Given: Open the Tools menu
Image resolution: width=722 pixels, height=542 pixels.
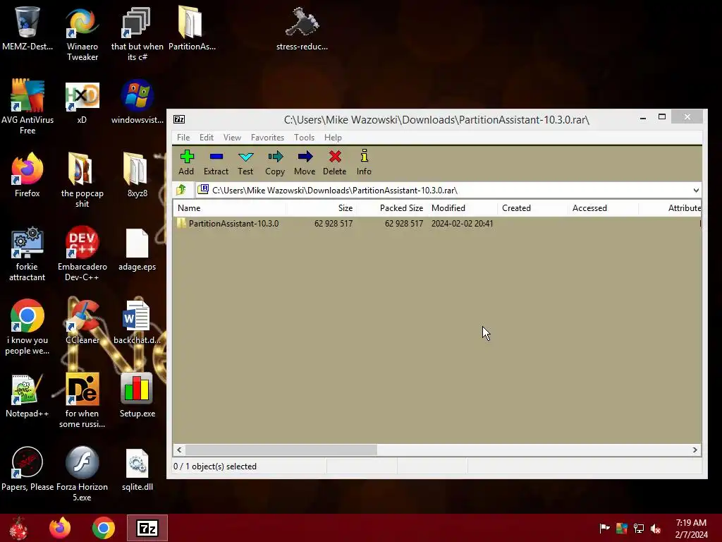Looking at the screenshot, I should (x=305, y=138).
